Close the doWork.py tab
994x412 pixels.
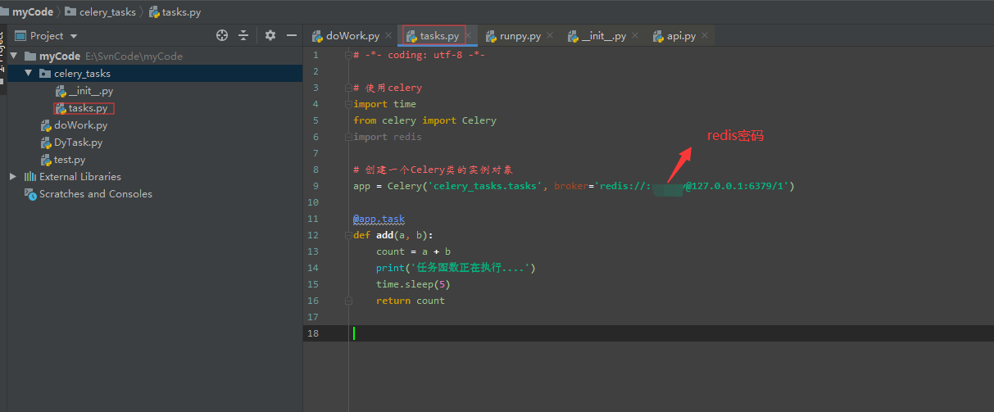click(x=388, y=36)
